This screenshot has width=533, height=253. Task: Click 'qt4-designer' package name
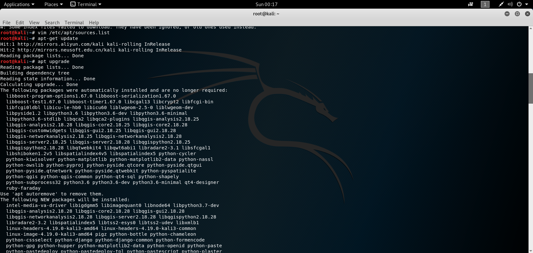tap(202, 182)
